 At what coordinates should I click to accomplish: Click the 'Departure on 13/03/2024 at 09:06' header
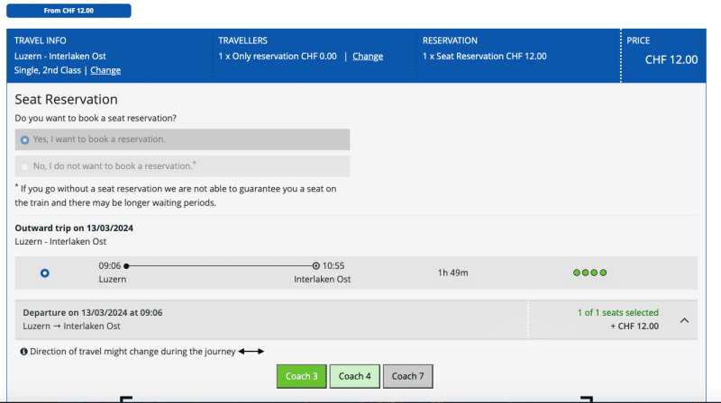coord(92,313)
